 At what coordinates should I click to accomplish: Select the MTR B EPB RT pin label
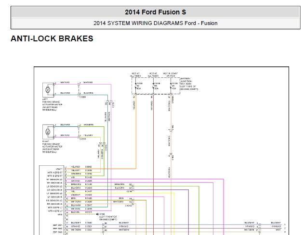pos(55,176)
